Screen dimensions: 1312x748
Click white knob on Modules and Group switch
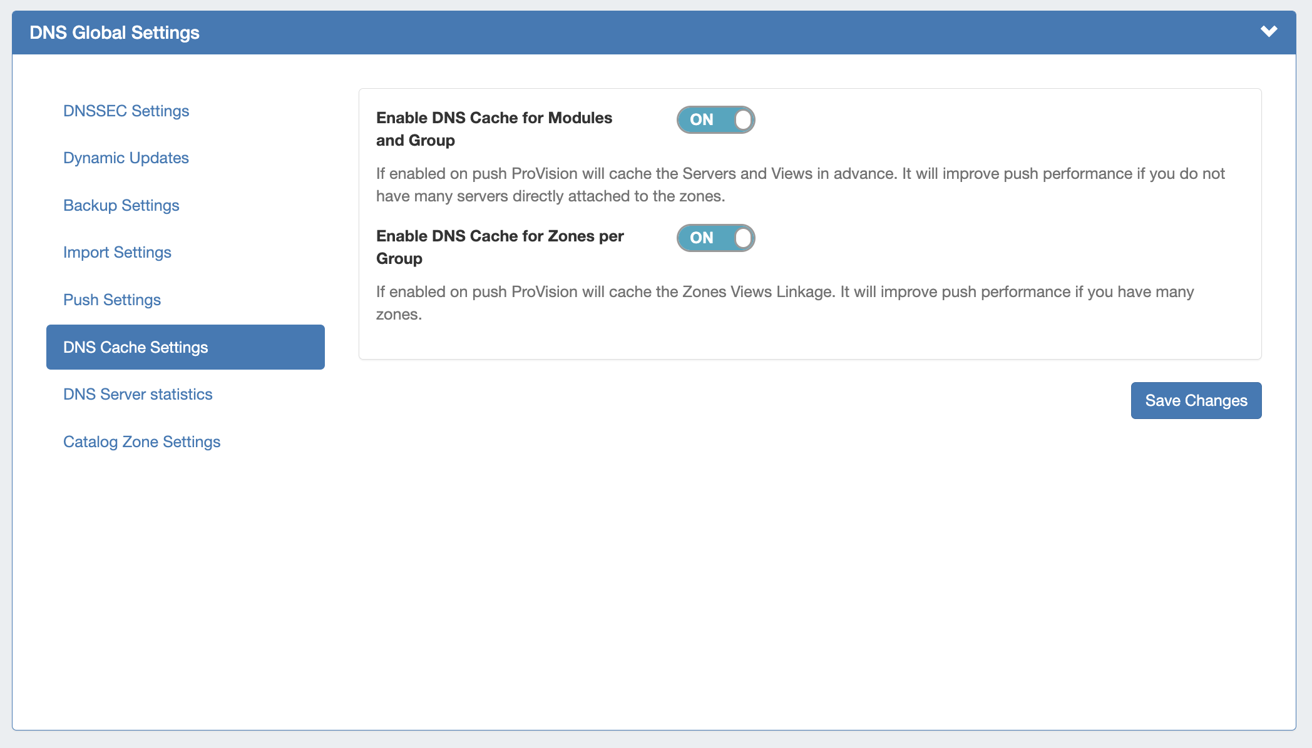coord(743,119)
